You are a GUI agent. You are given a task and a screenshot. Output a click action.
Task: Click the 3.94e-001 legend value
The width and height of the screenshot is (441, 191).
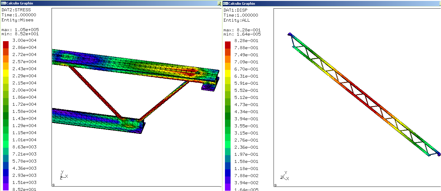[x=246, y=119]
